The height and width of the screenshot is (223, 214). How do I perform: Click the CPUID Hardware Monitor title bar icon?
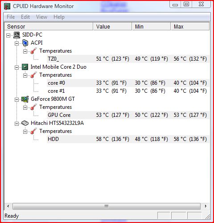pos(7,6)
